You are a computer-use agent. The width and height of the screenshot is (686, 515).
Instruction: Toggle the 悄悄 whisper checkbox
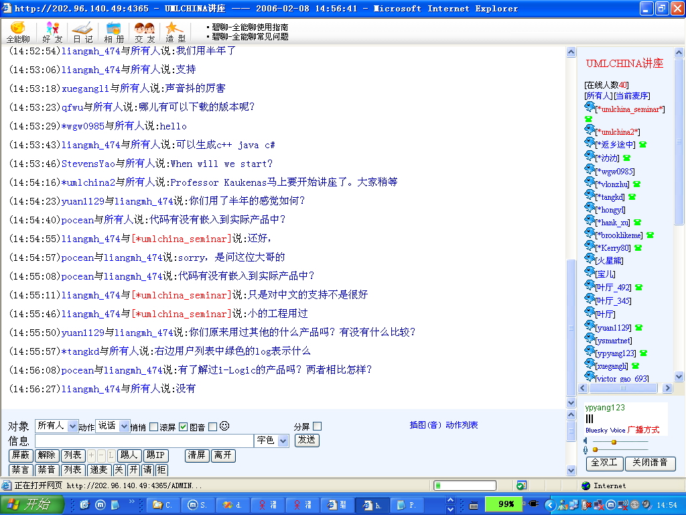153,426
